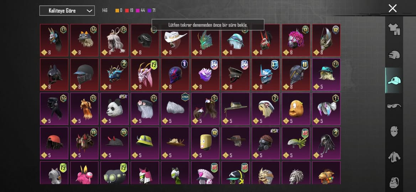416x192 pixels.
Task: Close the inventory with the X icon
Action: point(392,8)
